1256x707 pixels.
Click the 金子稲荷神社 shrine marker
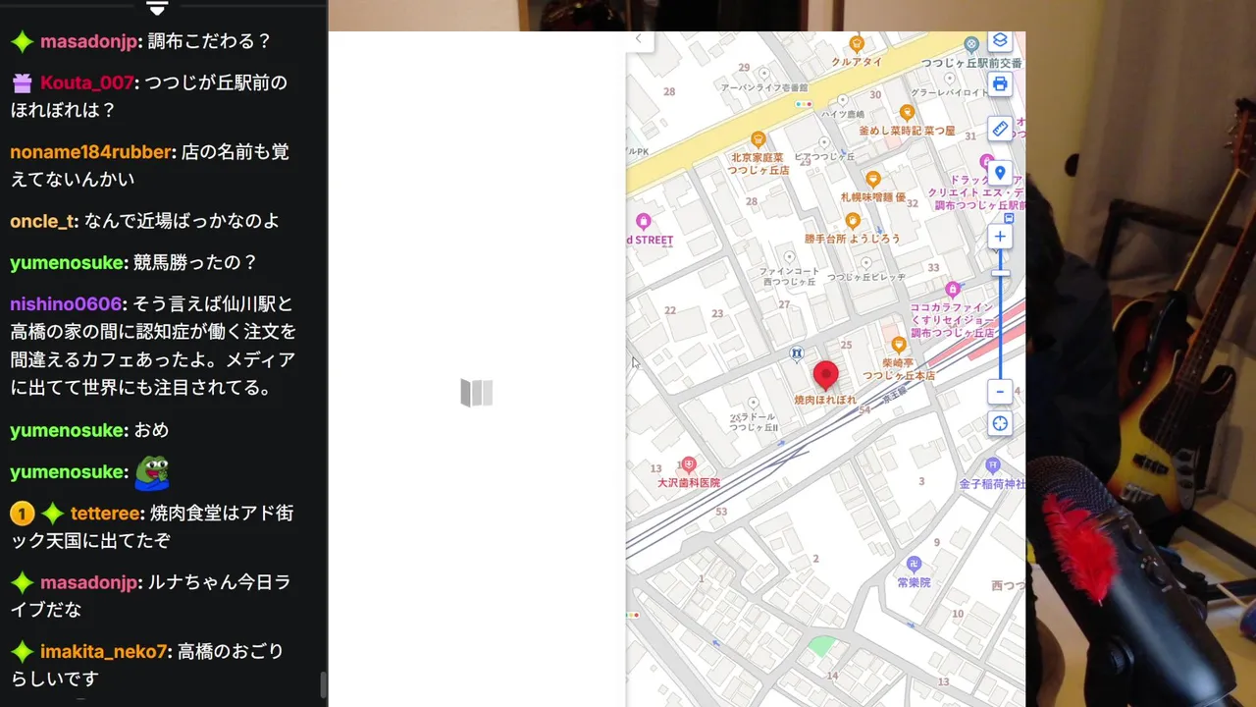993,464
